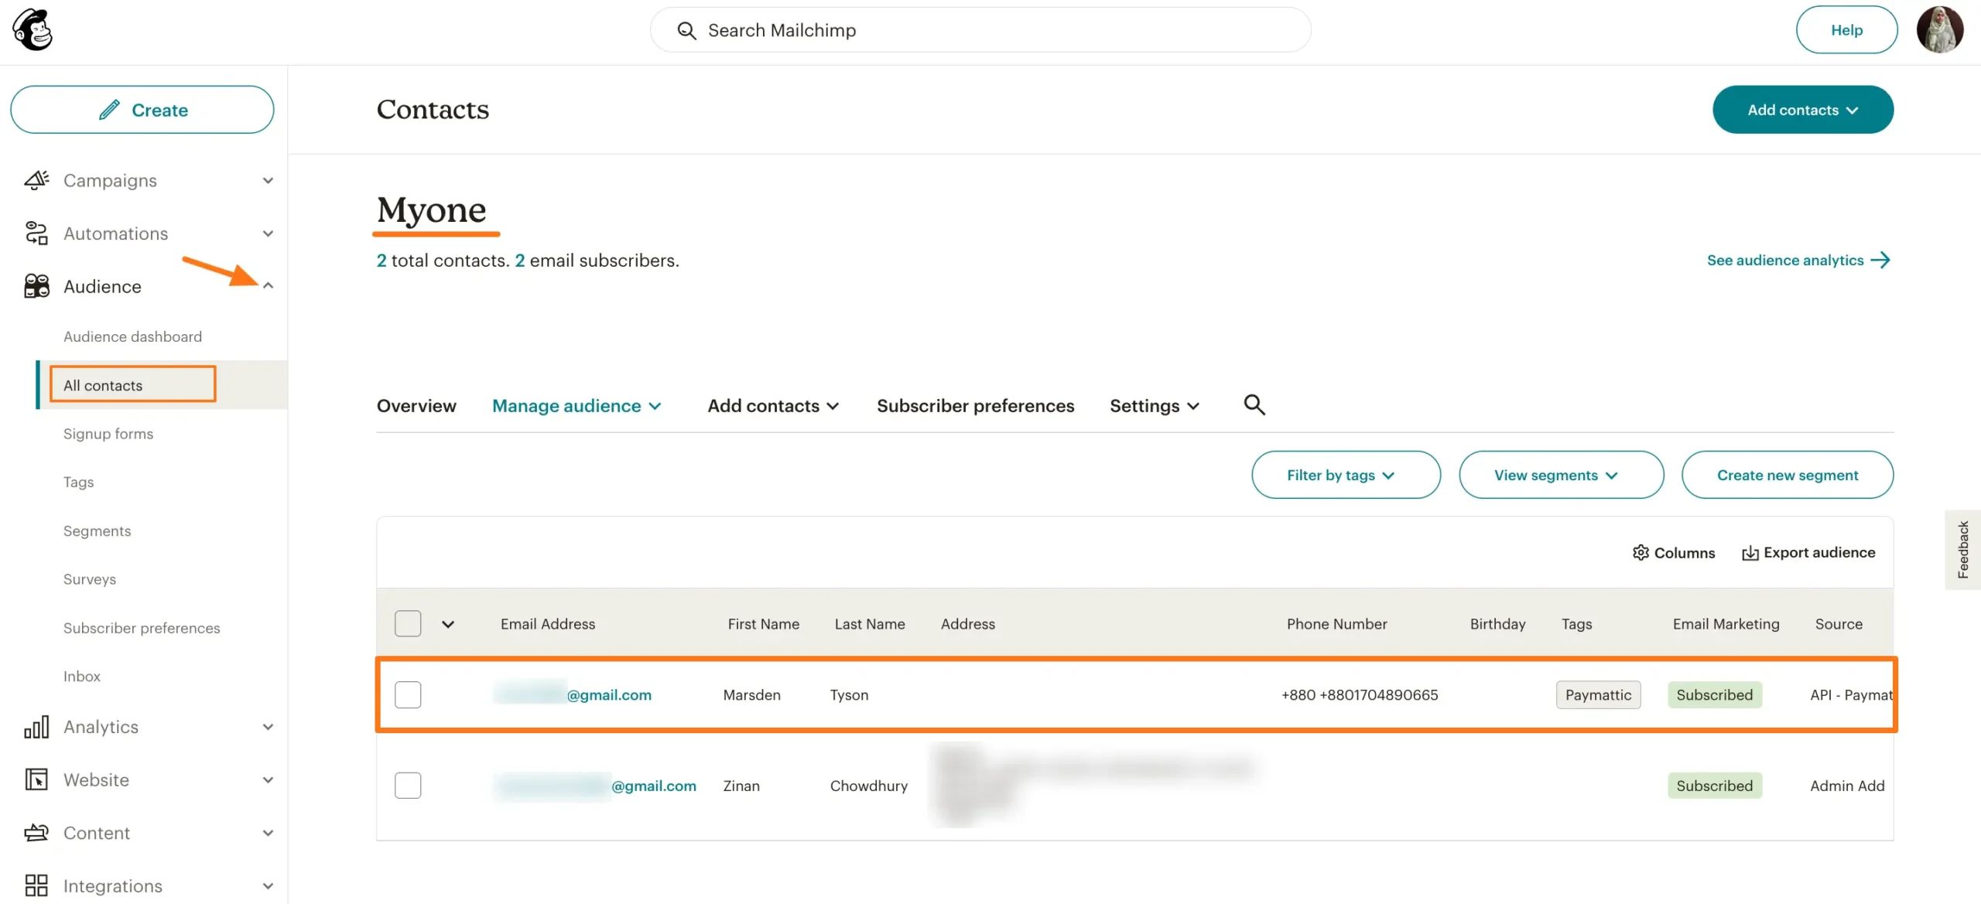The height and width of the screenshot is (904, 1981).
Task: Switch to the Overview tab
Action: point(416,405)
